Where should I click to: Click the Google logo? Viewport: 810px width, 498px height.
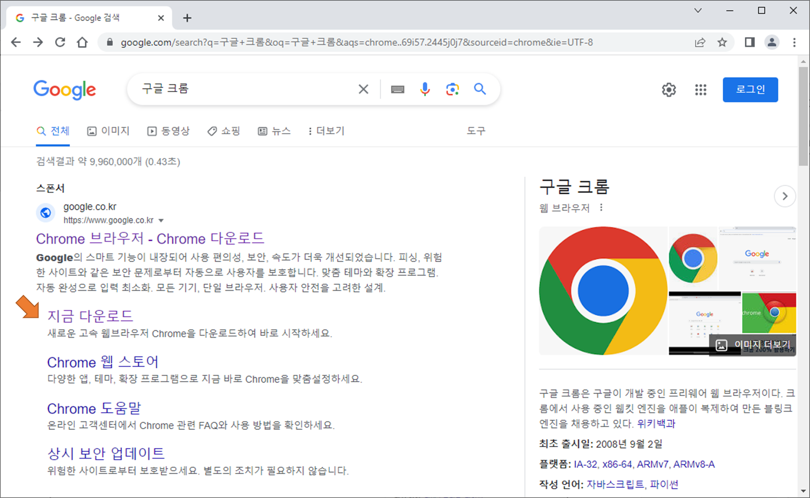(65, 90)
